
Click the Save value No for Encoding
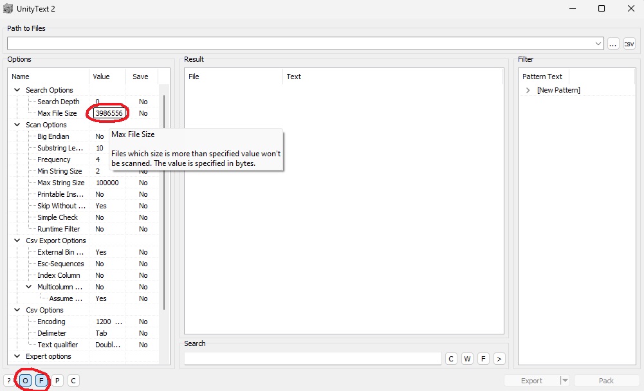click(x=143, y=322)
